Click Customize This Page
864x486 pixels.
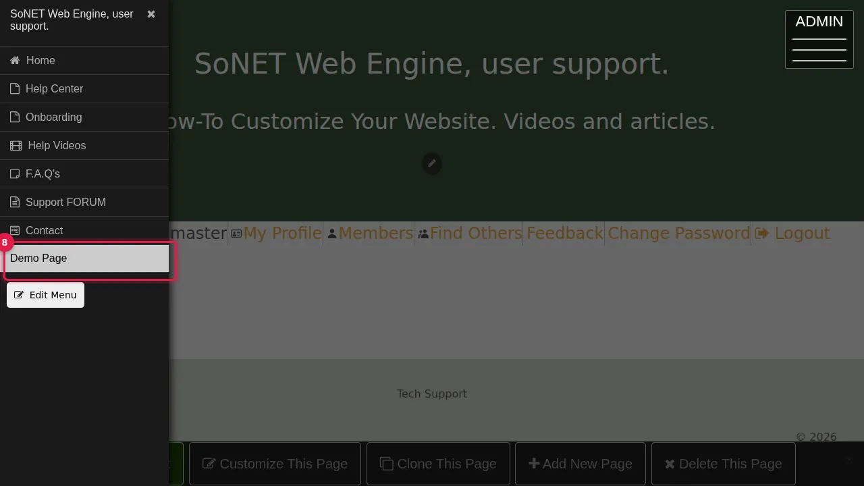click(x=275, y=464)
